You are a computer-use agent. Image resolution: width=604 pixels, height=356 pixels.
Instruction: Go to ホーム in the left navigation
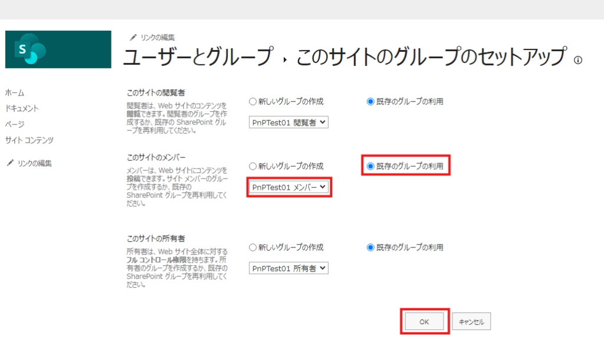pos(14,93)
